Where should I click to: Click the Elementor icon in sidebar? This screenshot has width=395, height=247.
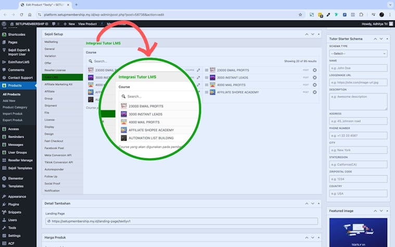(4, 178)
